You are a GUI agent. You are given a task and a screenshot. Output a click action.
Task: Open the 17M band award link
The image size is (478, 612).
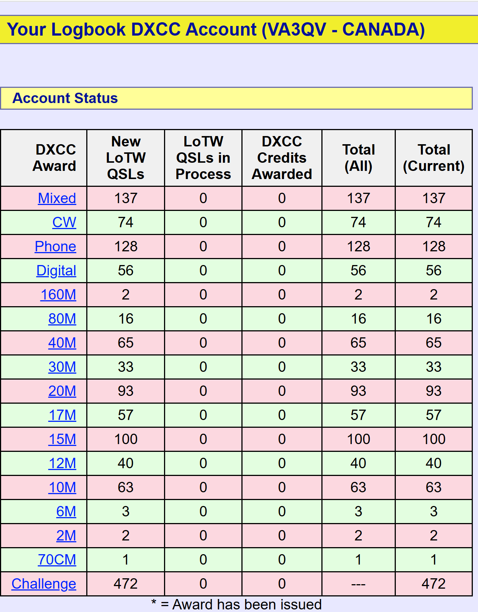click(x=62, y=415)
